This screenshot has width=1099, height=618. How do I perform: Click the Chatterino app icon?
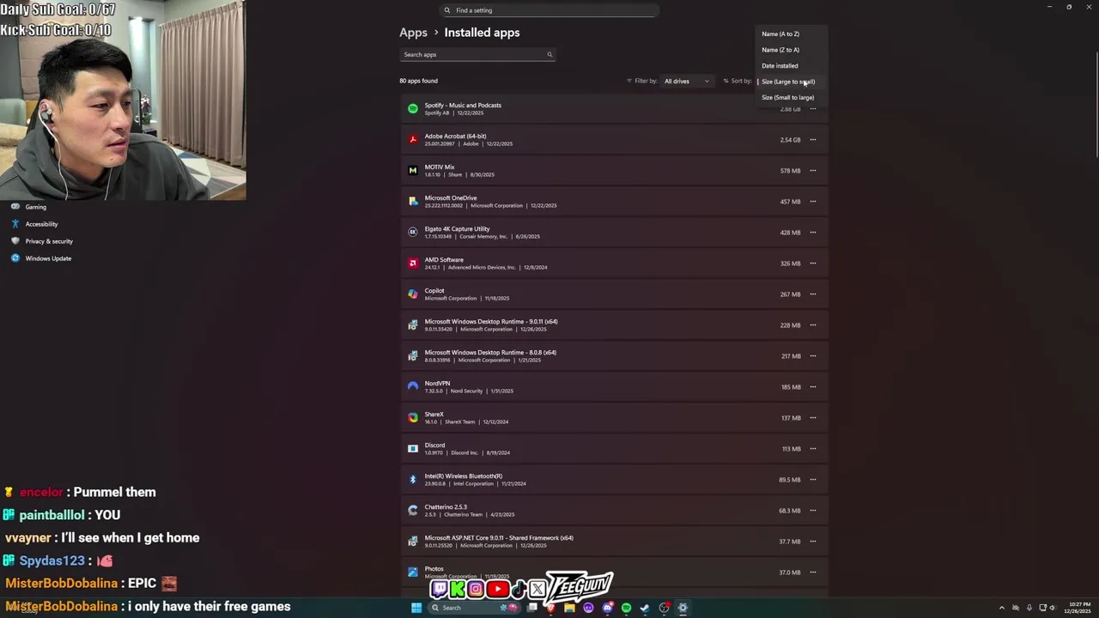[x=413, y=511]
